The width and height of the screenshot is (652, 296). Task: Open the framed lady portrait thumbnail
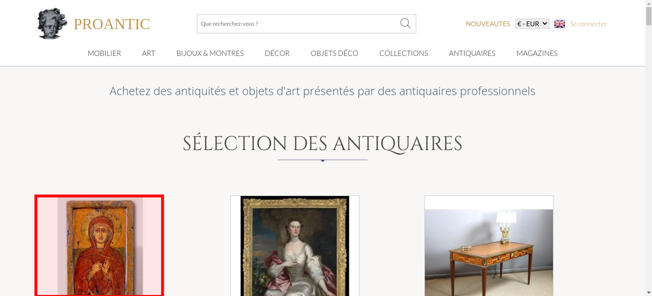(x=295, y=246)
